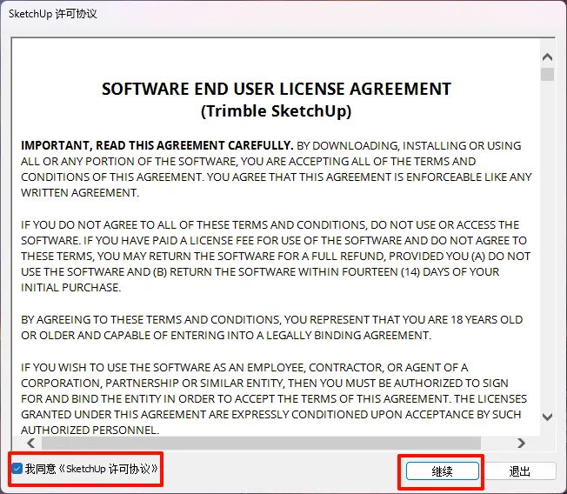
Task: Click the horizontal scrollbar thumb
Action: [x=261, y=443]
